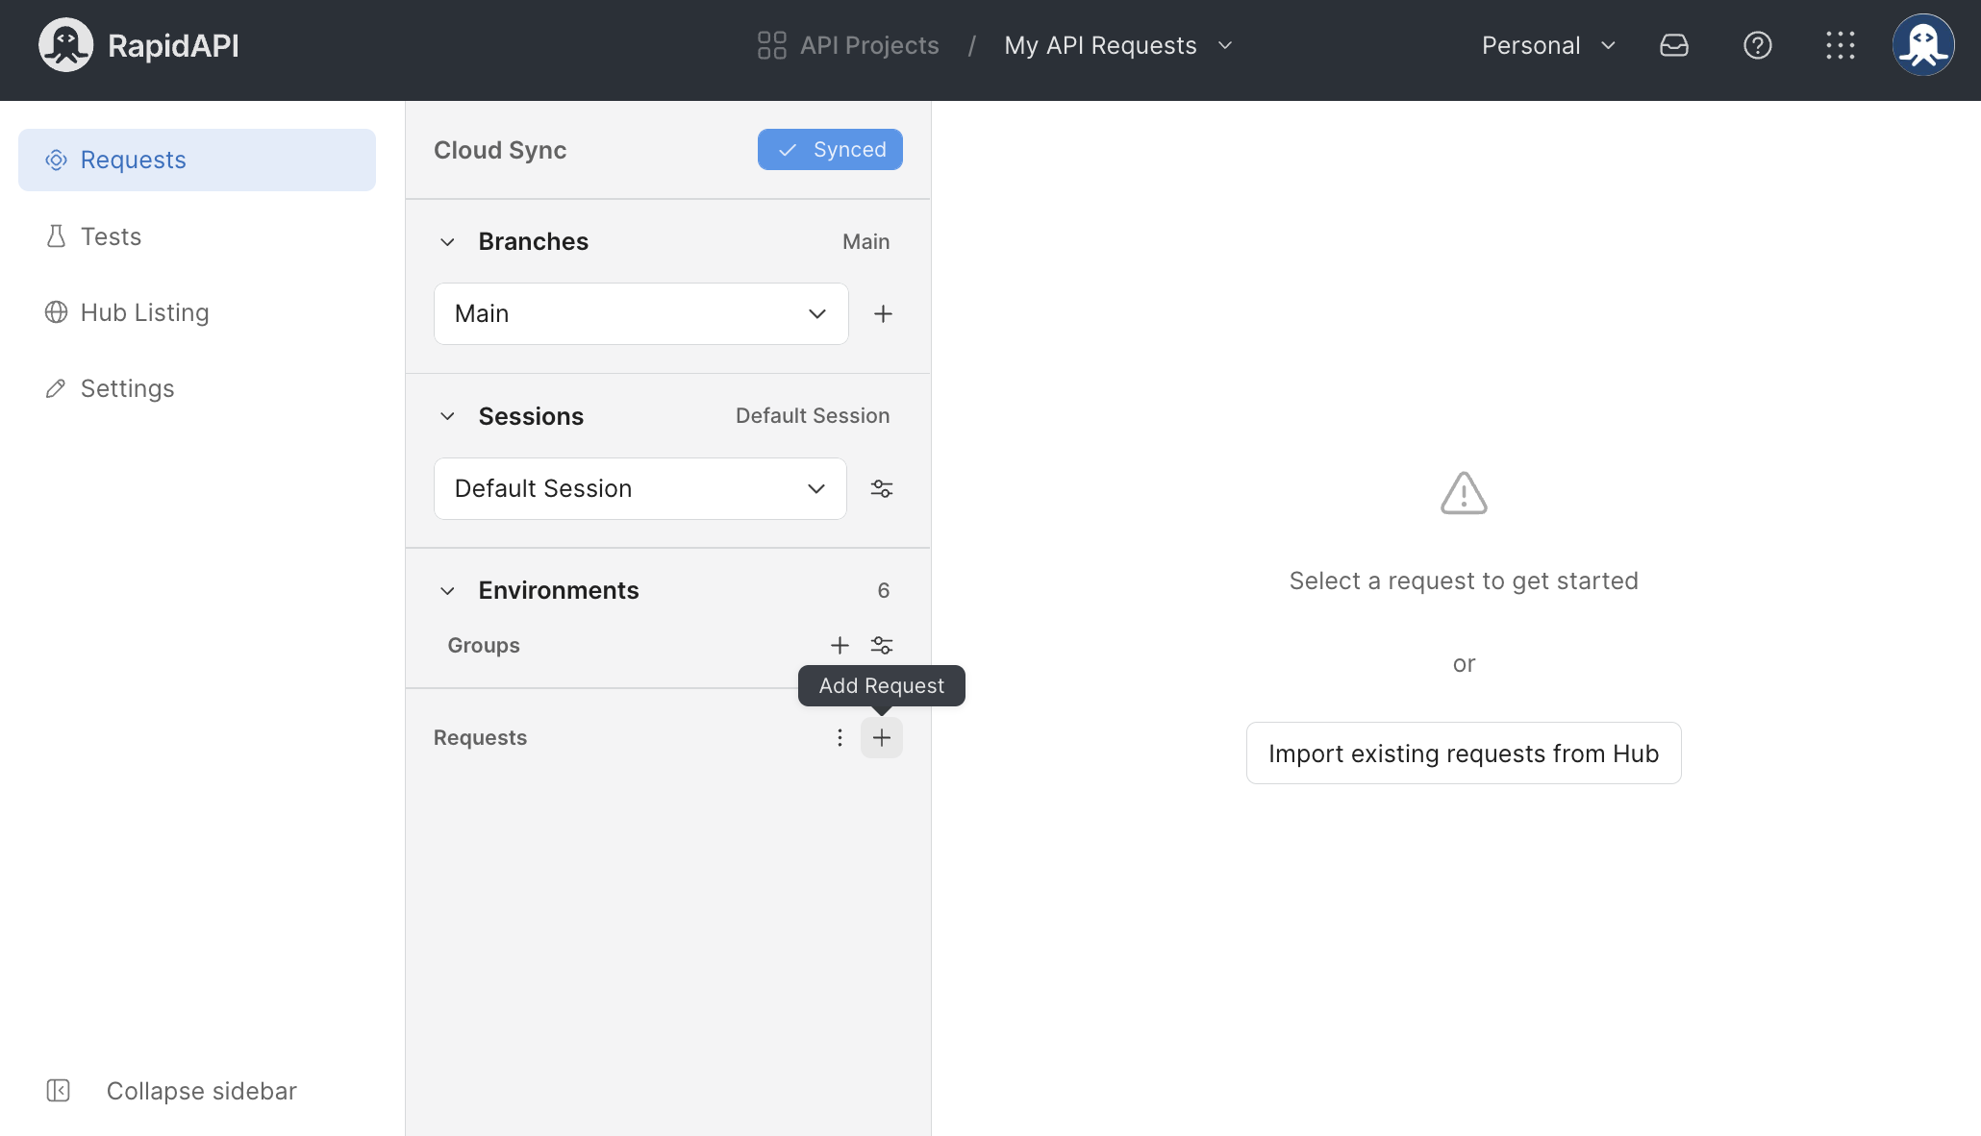Click the user profile avatar

point(1922,45)
